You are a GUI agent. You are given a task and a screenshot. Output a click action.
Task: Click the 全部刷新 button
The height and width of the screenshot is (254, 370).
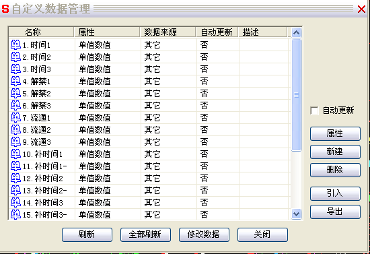click(x=145, y=234)
